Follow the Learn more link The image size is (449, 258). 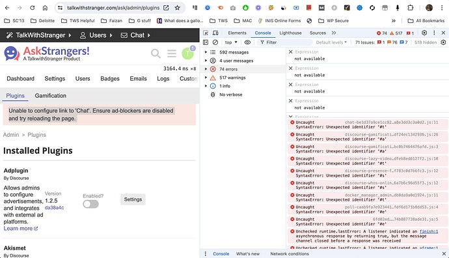tap(21, 229)
